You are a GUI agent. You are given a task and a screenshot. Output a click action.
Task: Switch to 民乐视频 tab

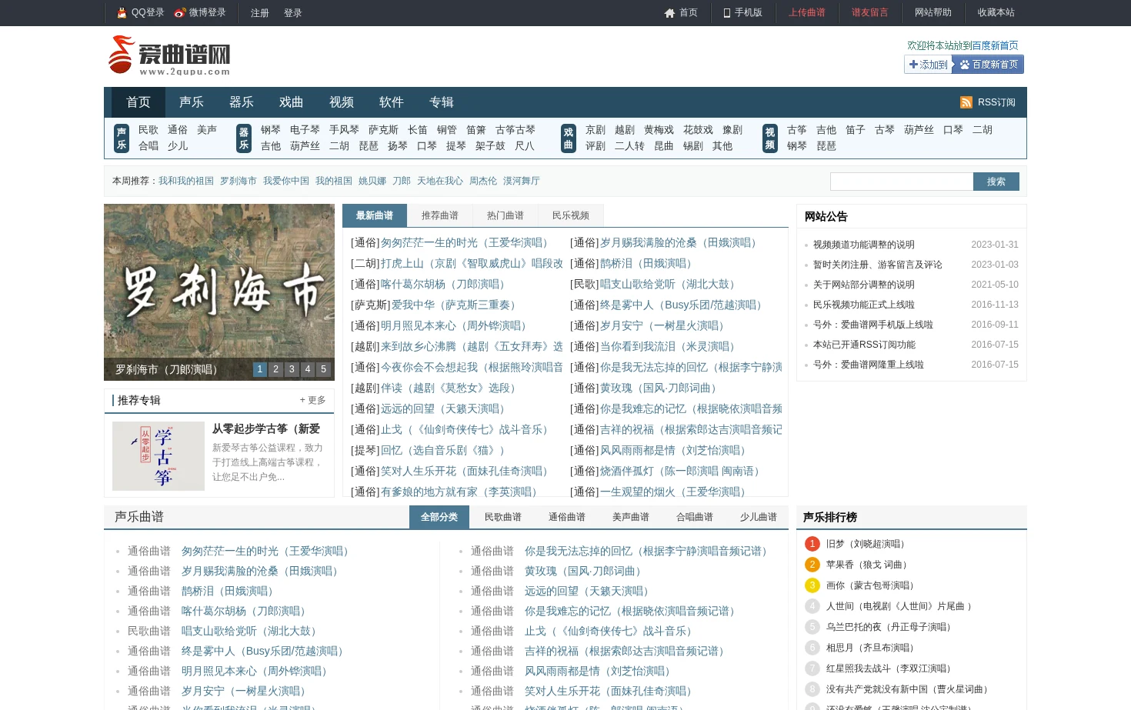[x=571, y=215]
